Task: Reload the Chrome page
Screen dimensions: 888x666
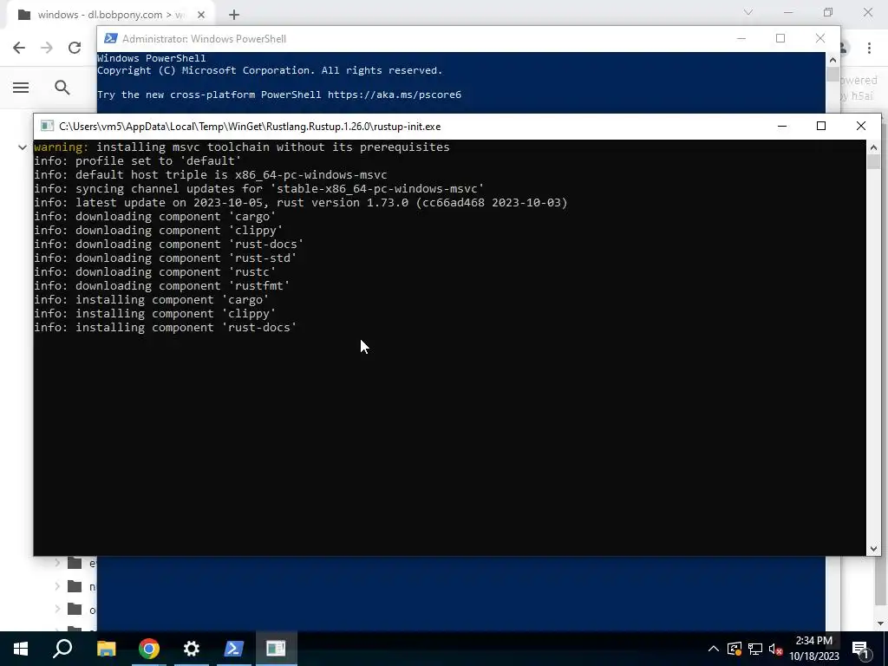Action: pos(75,48)
